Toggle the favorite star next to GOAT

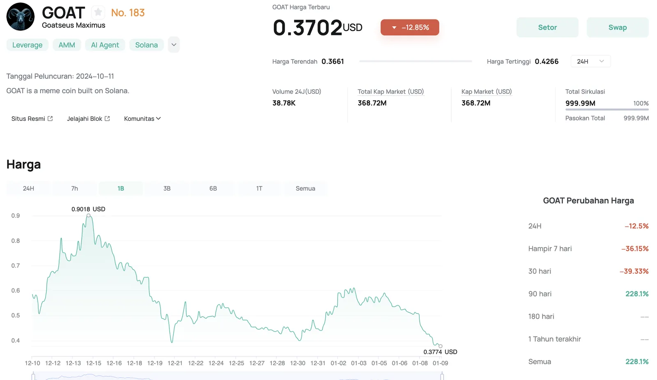[98, 12]
